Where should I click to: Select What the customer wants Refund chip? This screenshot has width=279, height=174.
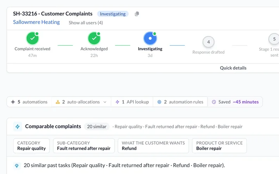click(x=153, y=146)
